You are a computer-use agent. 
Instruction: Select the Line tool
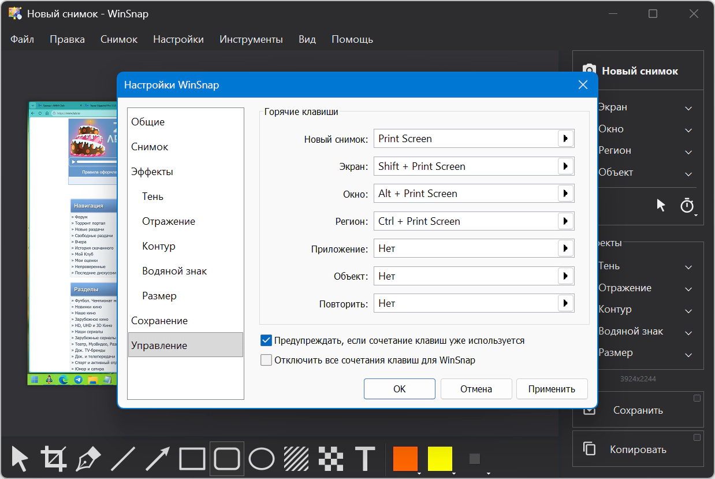click(x=122, y=459)
